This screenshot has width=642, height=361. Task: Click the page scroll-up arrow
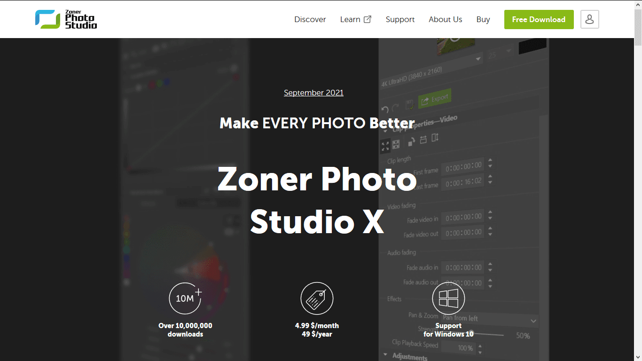(x=638, y=4)
